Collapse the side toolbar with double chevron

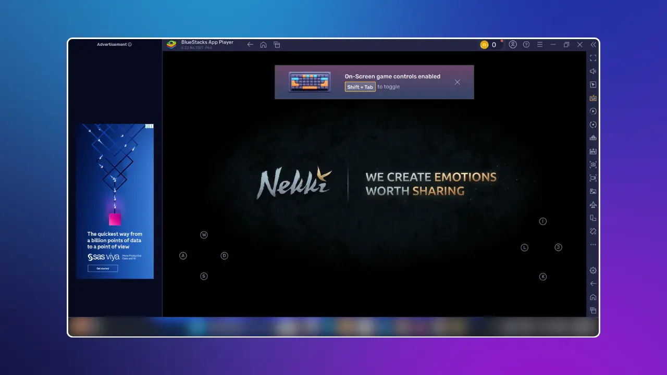[x=593, y=45]
